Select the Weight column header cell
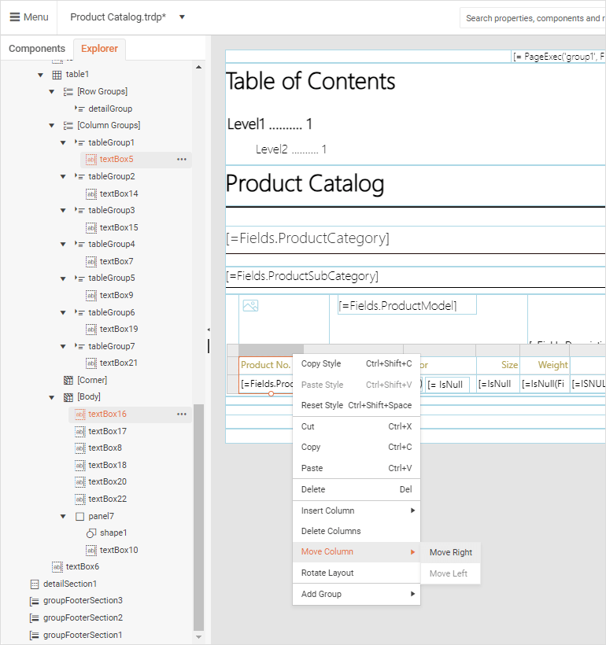The width and height of the screenshot is (606, 645). (x=545, y=365)
